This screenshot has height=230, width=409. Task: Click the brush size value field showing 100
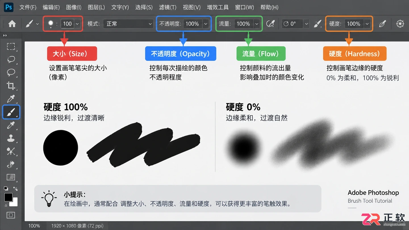click(67, 24)
